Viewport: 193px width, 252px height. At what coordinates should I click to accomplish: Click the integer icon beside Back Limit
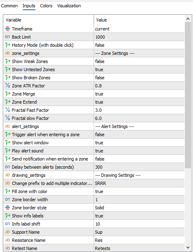click(8, 37)
